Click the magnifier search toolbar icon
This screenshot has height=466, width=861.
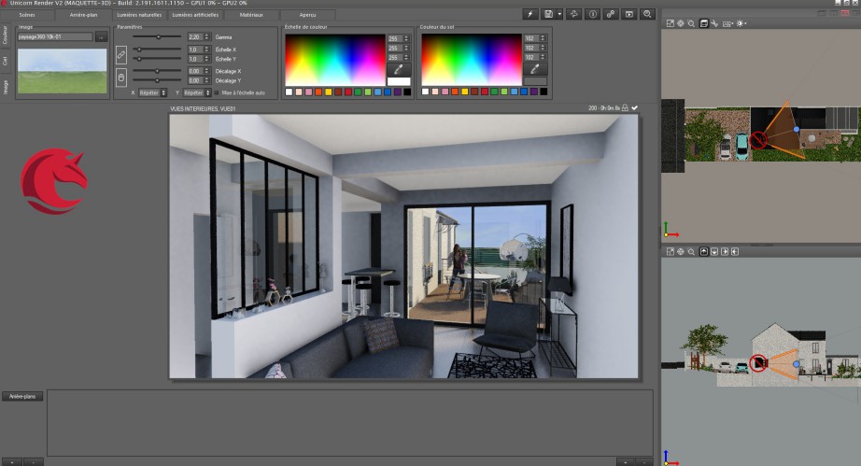(x=647, y=15)
